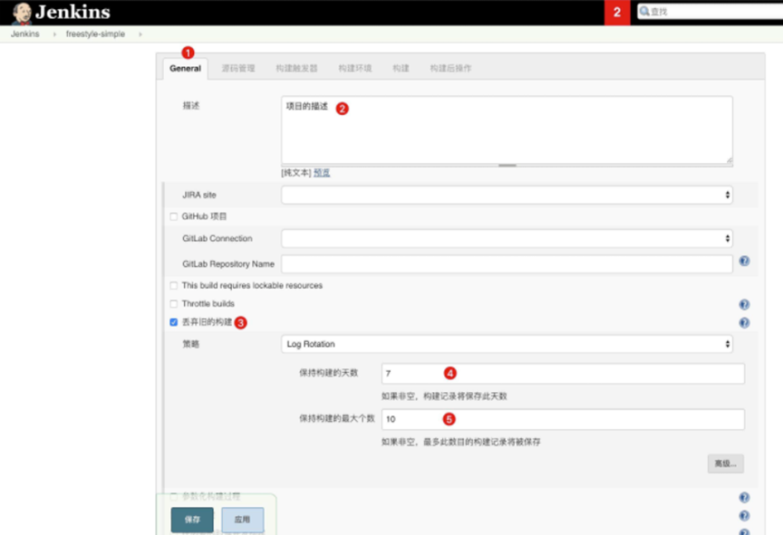Screen dimensions: 783x535
Task: Open the red notification badge showing 2
Action: coord(617,13)
